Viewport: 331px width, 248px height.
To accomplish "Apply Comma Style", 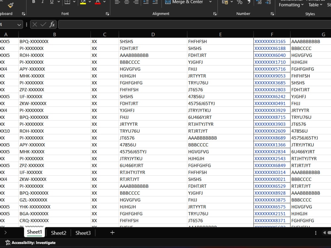I will [x=249, y=2].
